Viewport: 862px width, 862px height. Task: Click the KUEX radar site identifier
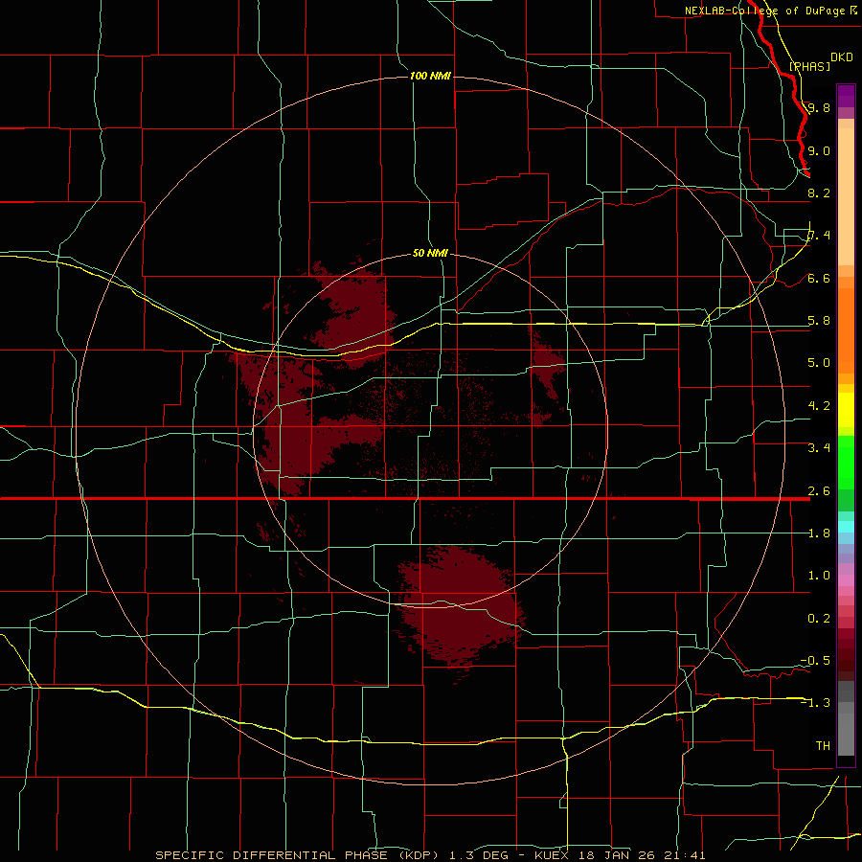point(552,855)
